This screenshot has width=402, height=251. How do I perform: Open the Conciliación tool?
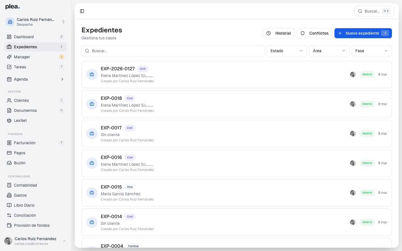click(25, 215)
